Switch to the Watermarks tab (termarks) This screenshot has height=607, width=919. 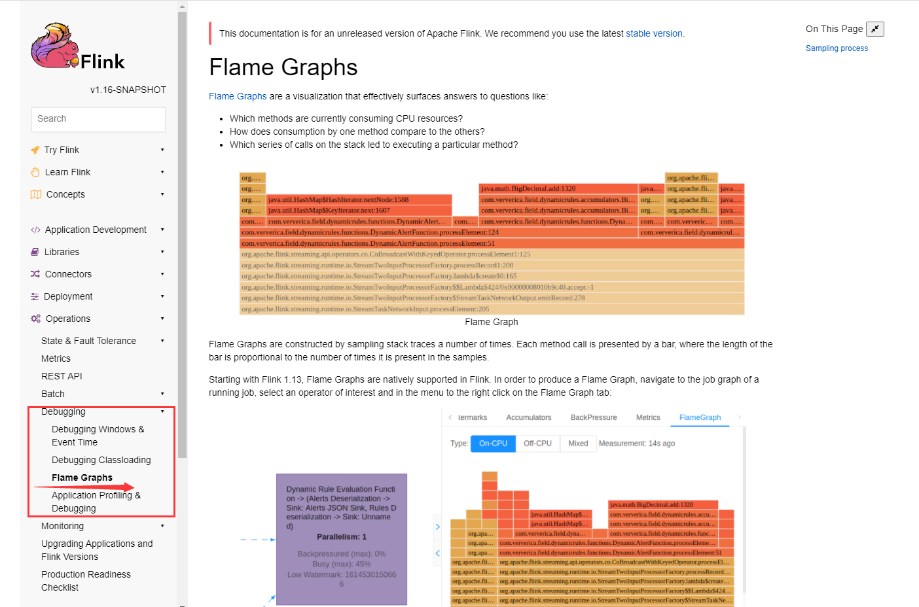click(x=473, y=417)
